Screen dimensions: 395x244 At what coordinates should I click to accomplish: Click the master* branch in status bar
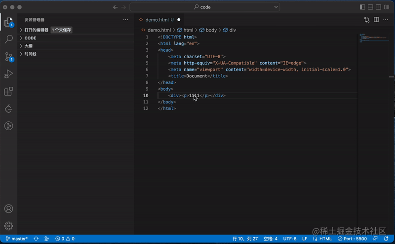(17, 239)
